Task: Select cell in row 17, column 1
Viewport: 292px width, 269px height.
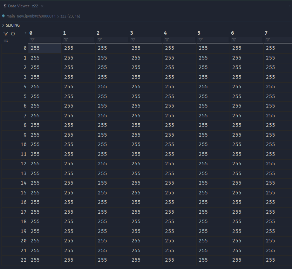Action: point(79,212)
